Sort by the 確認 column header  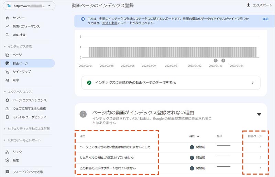point(195,136)
